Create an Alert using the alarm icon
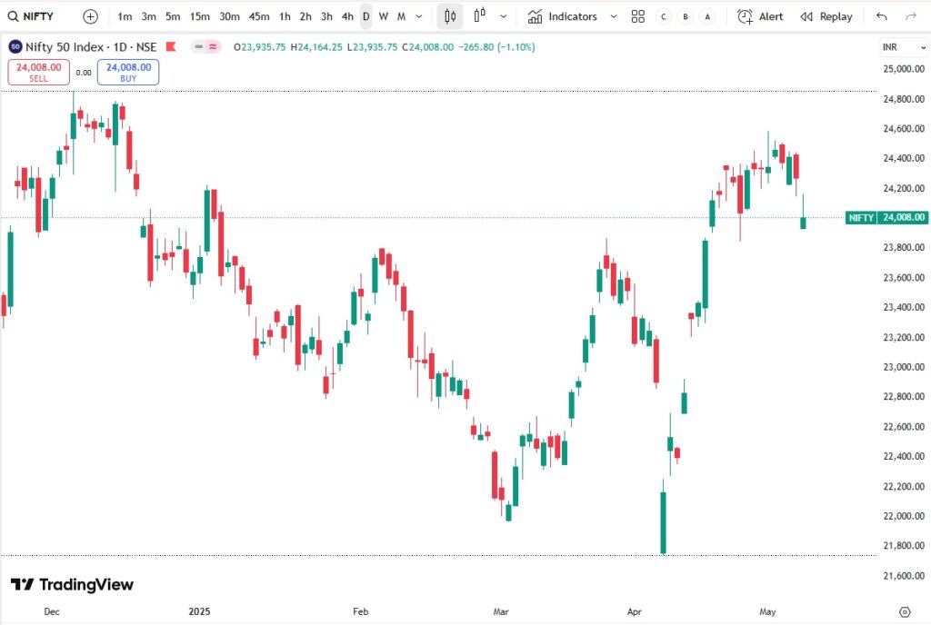 (760, 16)
